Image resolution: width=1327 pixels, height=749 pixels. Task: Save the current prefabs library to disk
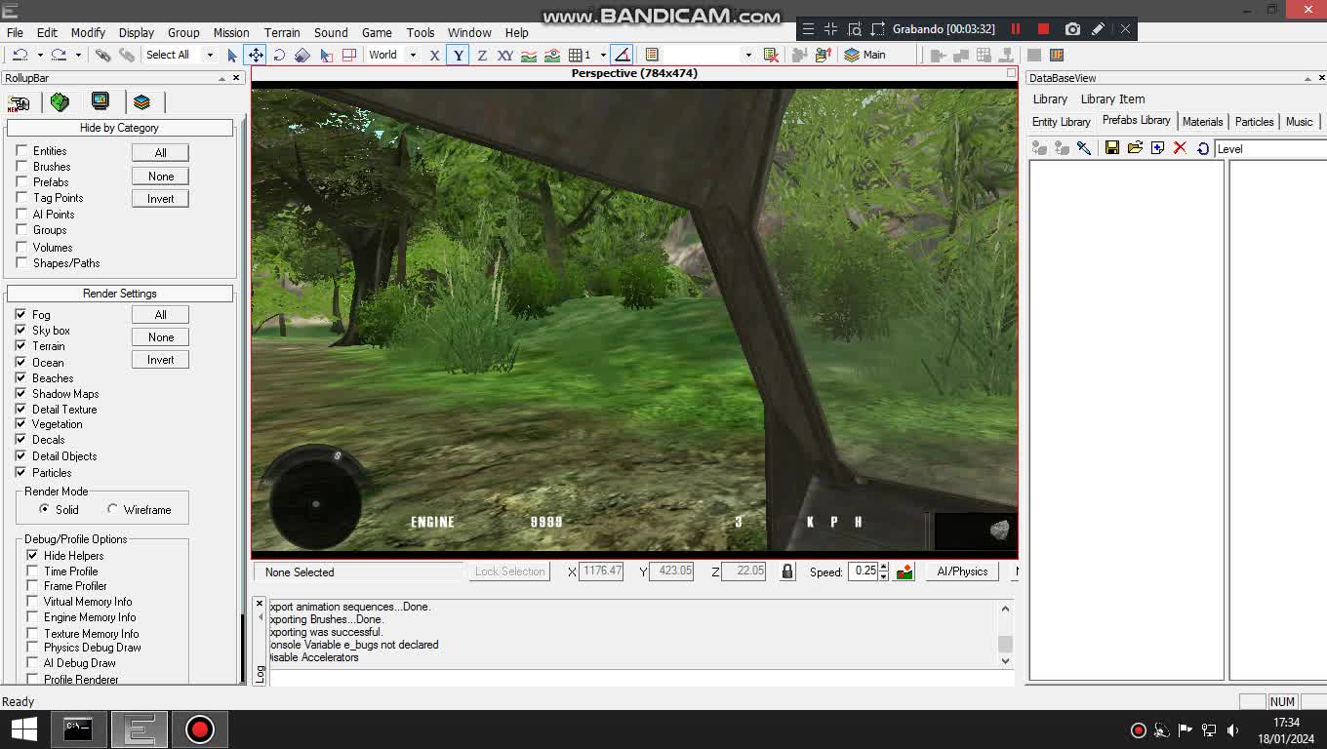[1112, 146]
